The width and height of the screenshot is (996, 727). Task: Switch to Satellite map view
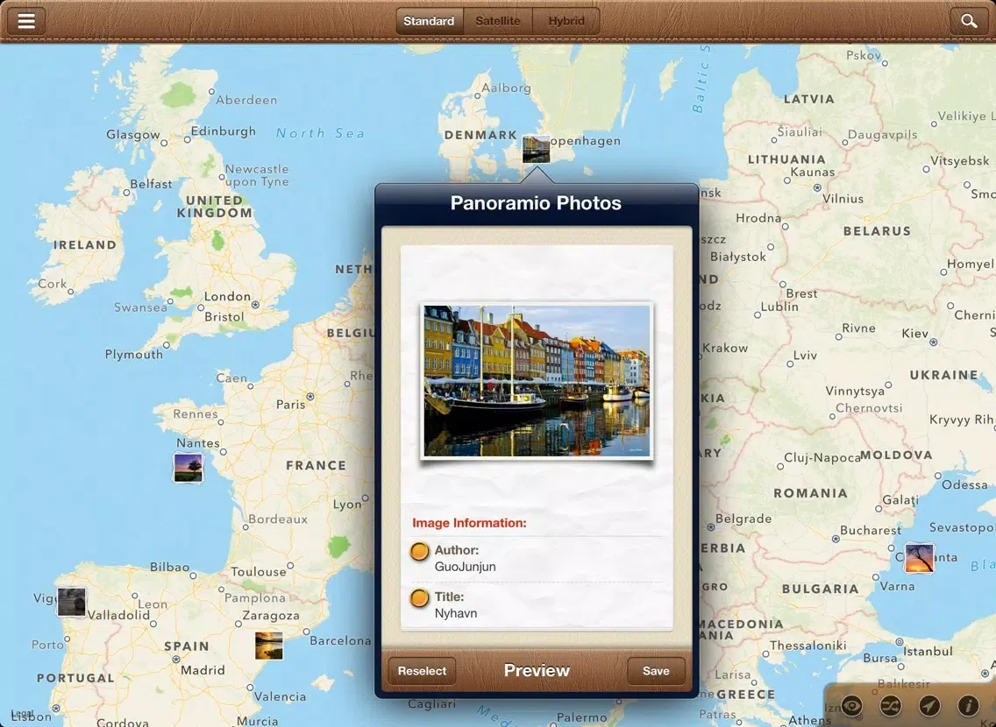tap(497, 21)
